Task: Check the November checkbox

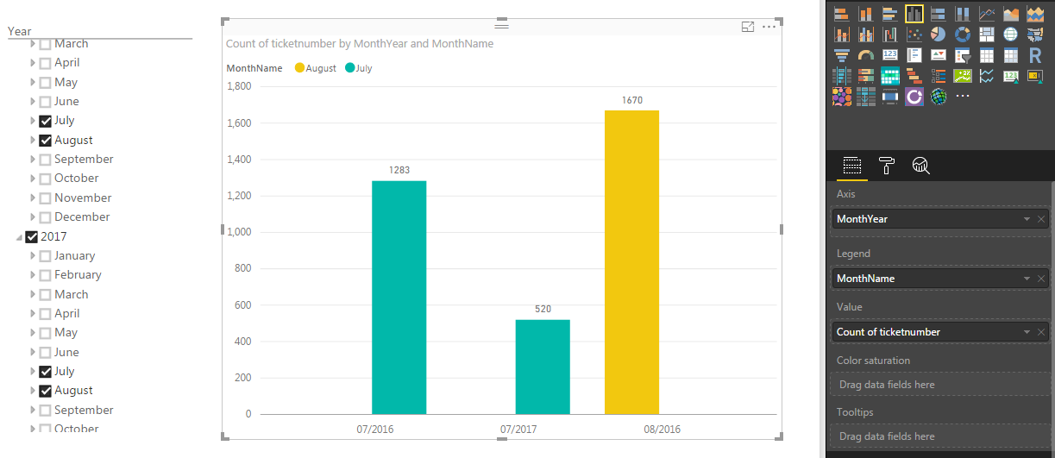Action: click(45, 198)
